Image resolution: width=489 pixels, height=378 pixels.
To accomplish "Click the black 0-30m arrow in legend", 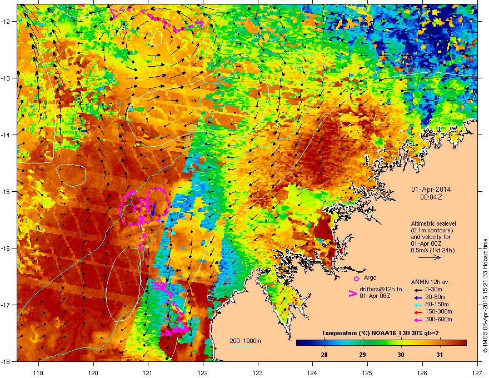I will click(418, 290).
